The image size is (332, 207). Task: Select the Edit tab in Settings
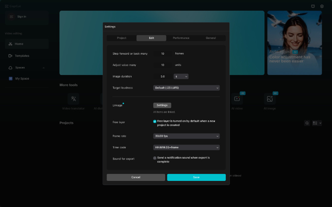coord(151,38)
